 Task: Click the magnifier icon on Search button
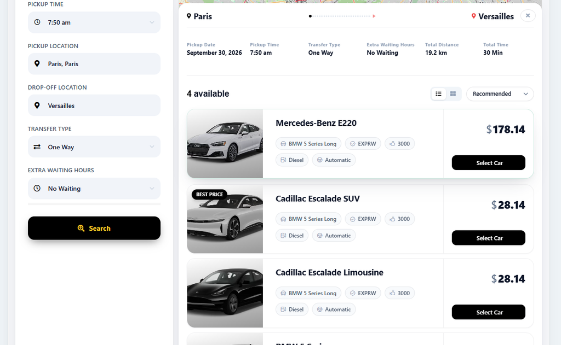click(x=81, y=228)
